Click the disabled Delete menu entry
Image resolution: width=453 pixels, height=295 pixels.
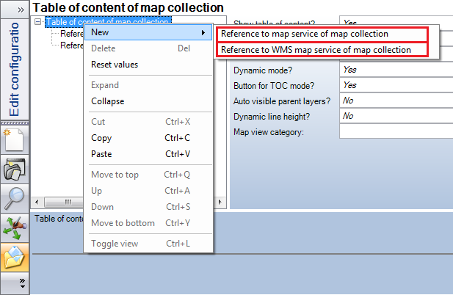tap(148, 48)
